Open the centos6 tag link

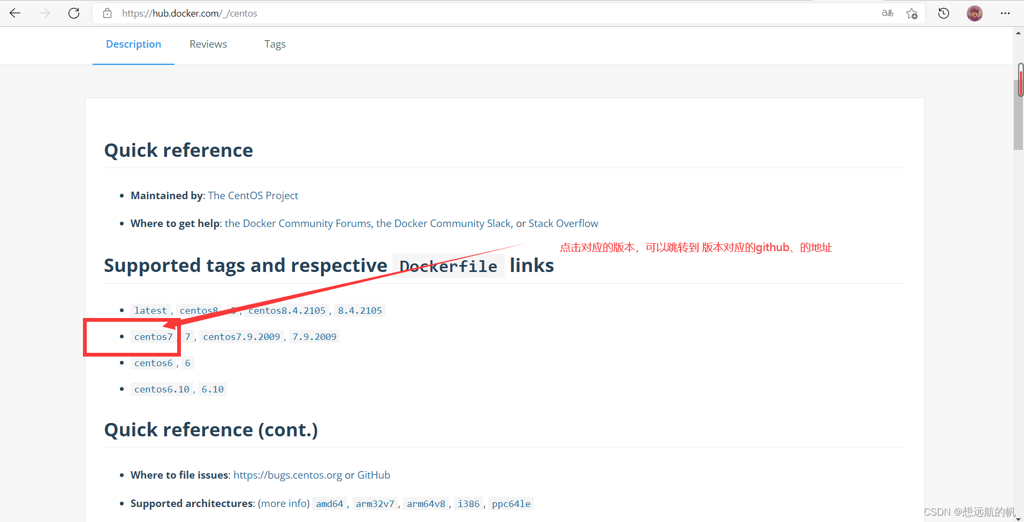[x=154, y=363]
